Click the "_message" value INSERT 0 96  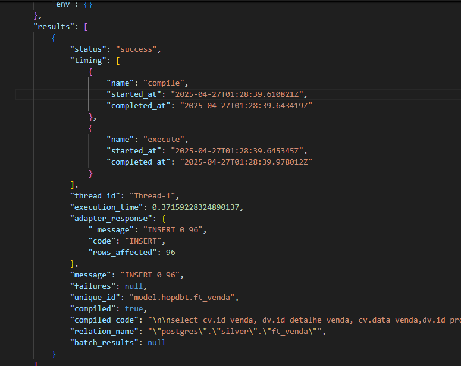173,230
